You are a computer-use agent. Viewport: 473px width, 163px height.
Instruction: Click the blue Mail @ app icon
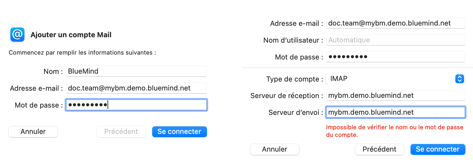(17, 35)
